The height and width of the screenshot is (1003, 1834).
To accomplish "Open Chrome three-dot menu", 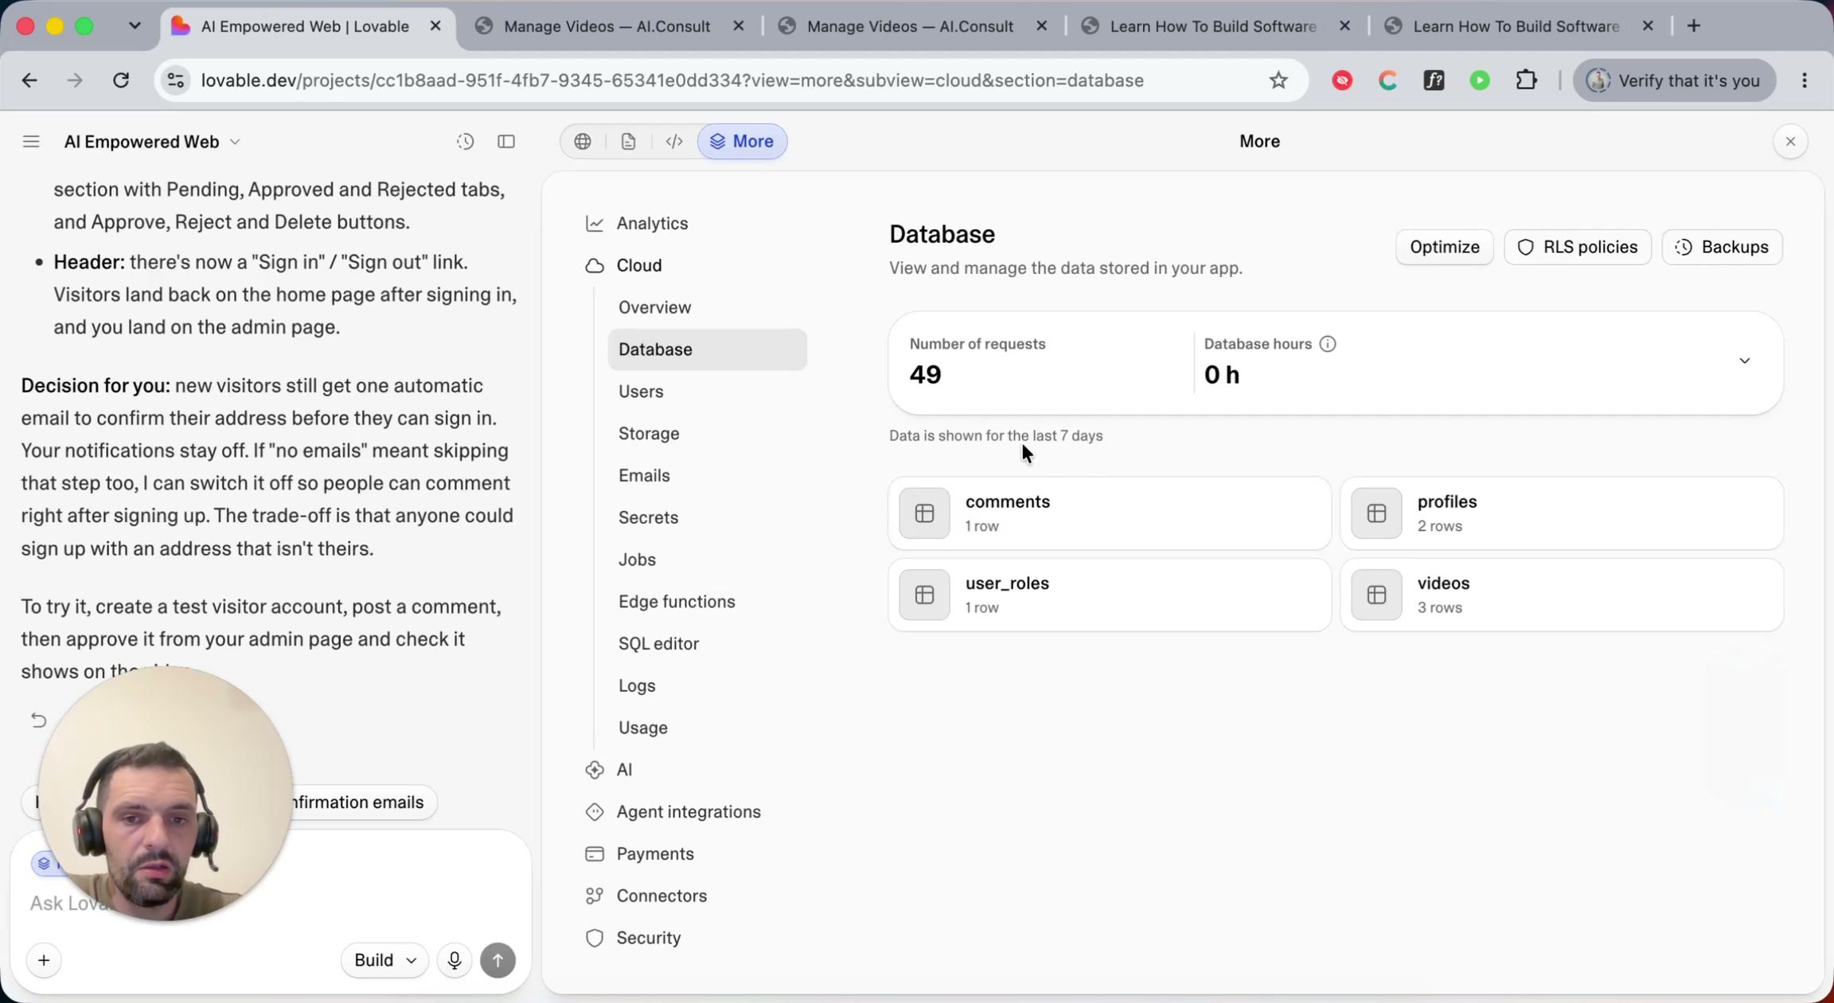I will click(x=1805, y=80).
